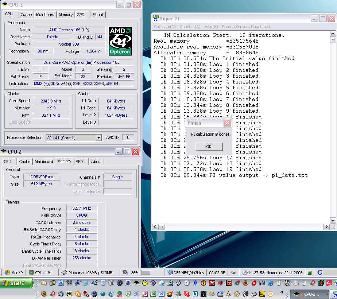Open Skype icon in quick launch
Viewport: 337px width, 299px height.
coord(187,294)
